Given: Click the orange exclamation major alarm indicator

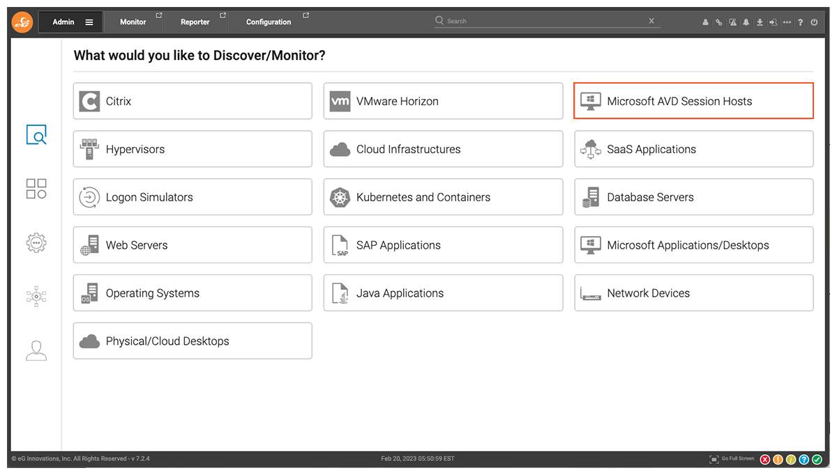Looking at the screenshot, I should [778, 460].
